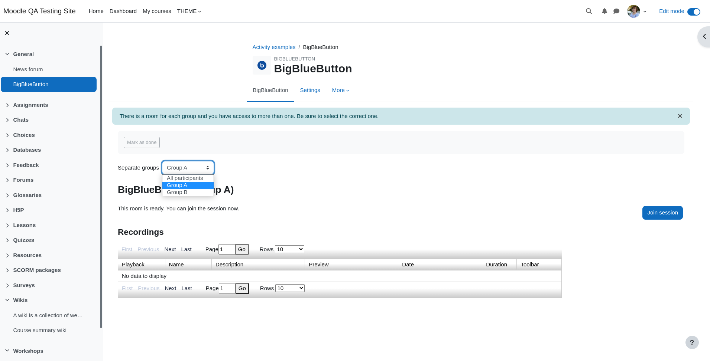Open Course summary wiki item
Image resolution: width=710 pixels, height=361 pixels.
click(x=40, y=330)
